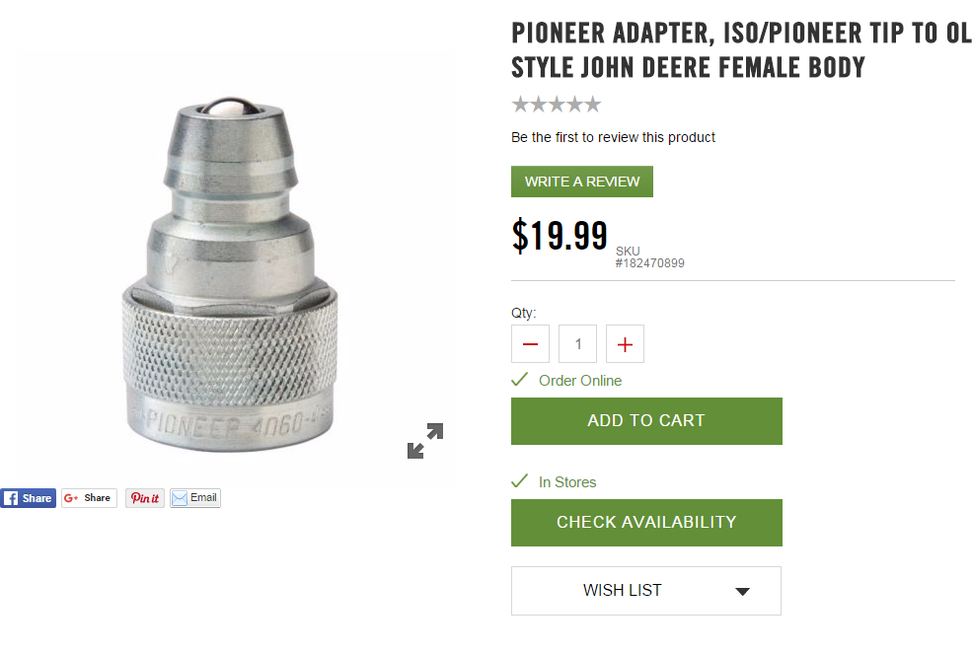Image resolution: width=972 pixels, height=654 pixels.
Task: Click the Write a Review button
Action: (x=582, y=182)
